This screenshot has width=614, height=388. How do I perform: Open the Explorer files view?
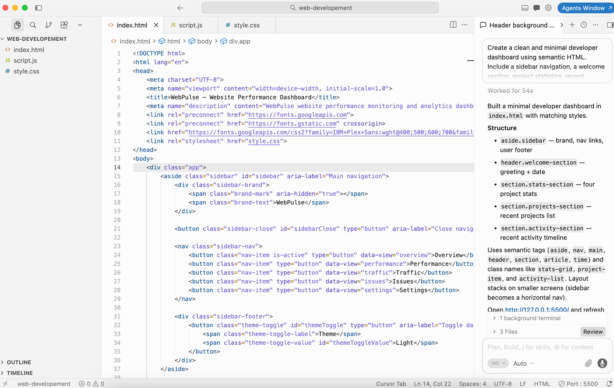pyautogui.click(x=17, y=25)
